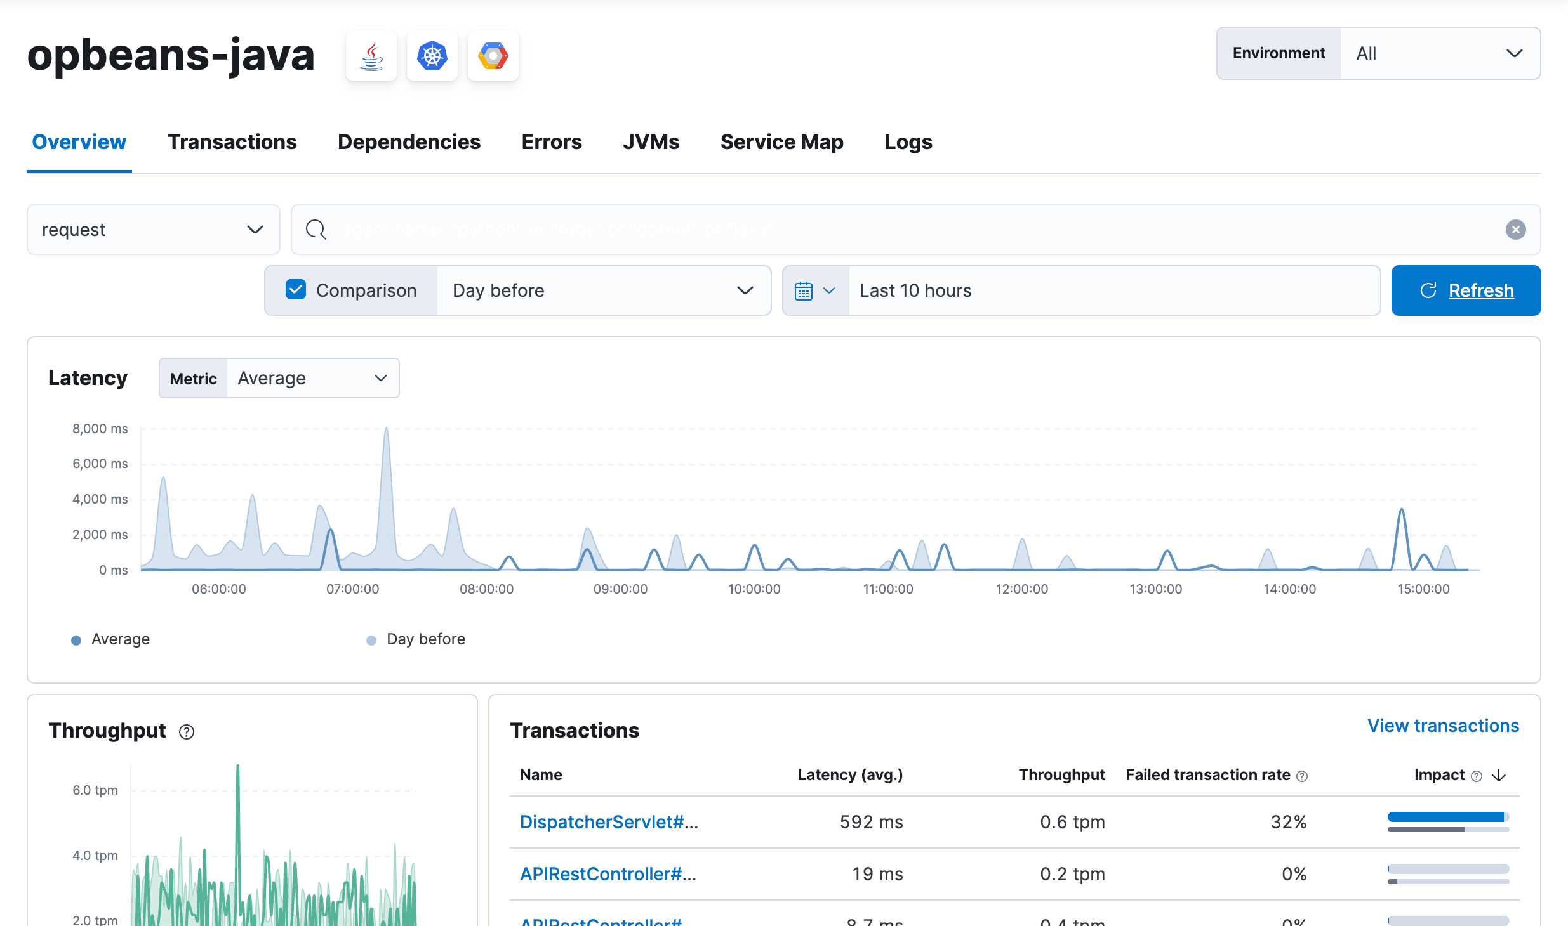Image resolution: width=1568 pixels, height=926 pixels.
Task: Open the calendar quick date menu
Action: point(815,290)
